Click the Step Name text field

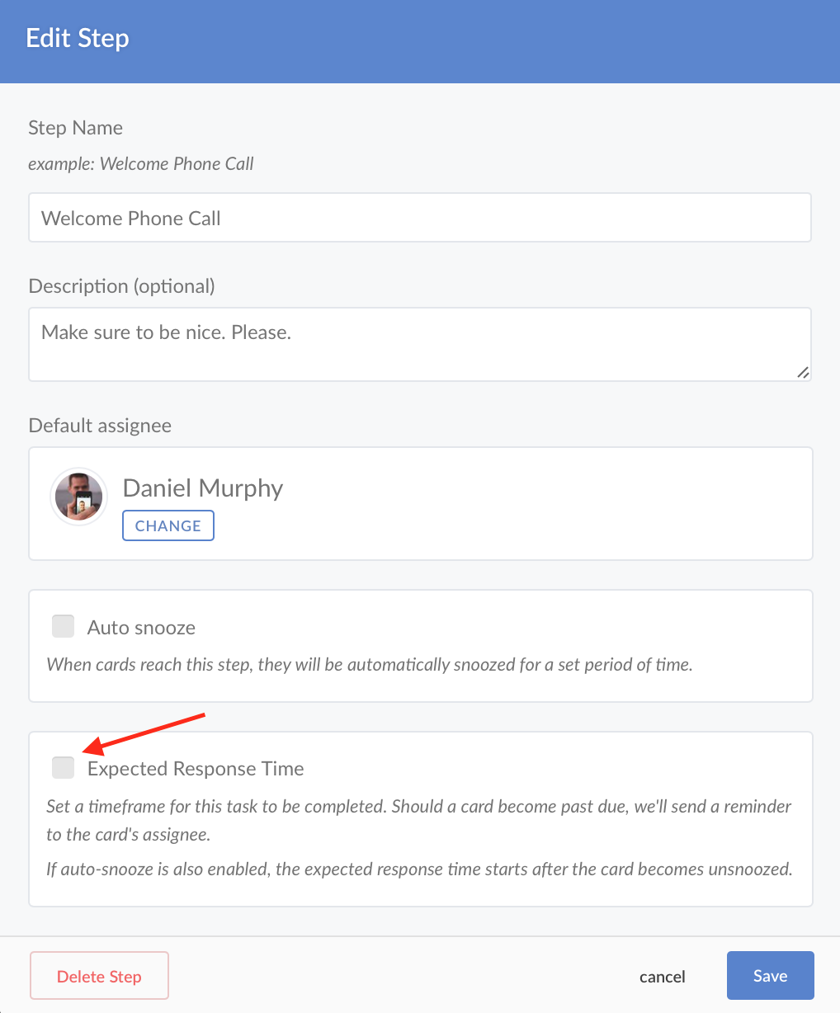pos(419,218)
